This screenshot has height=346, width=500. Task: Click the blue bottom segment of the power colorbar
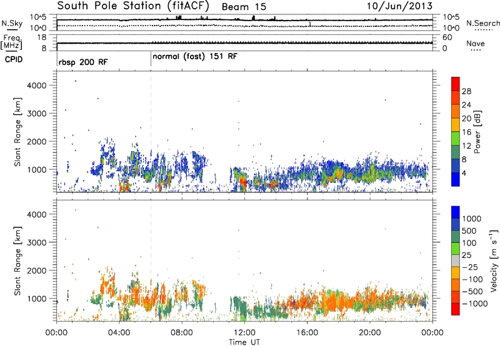pyautogui.click(x=456, y=179)
